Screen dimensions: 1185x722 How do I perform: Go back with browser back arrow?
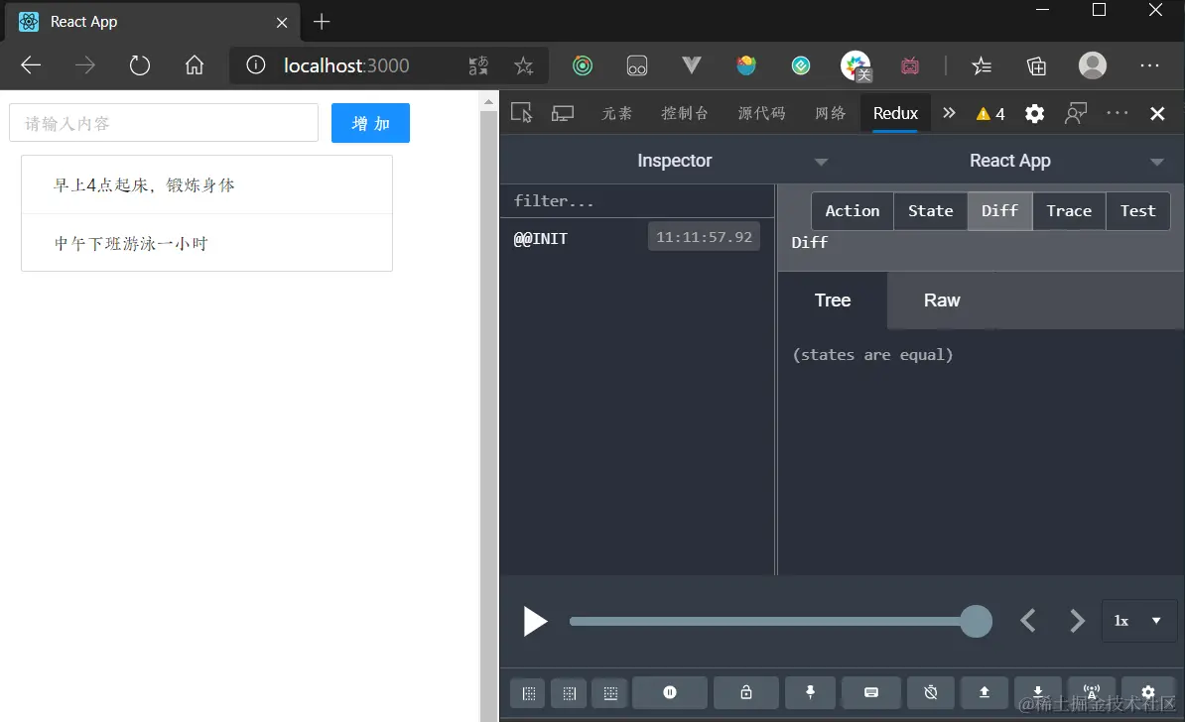31,65
